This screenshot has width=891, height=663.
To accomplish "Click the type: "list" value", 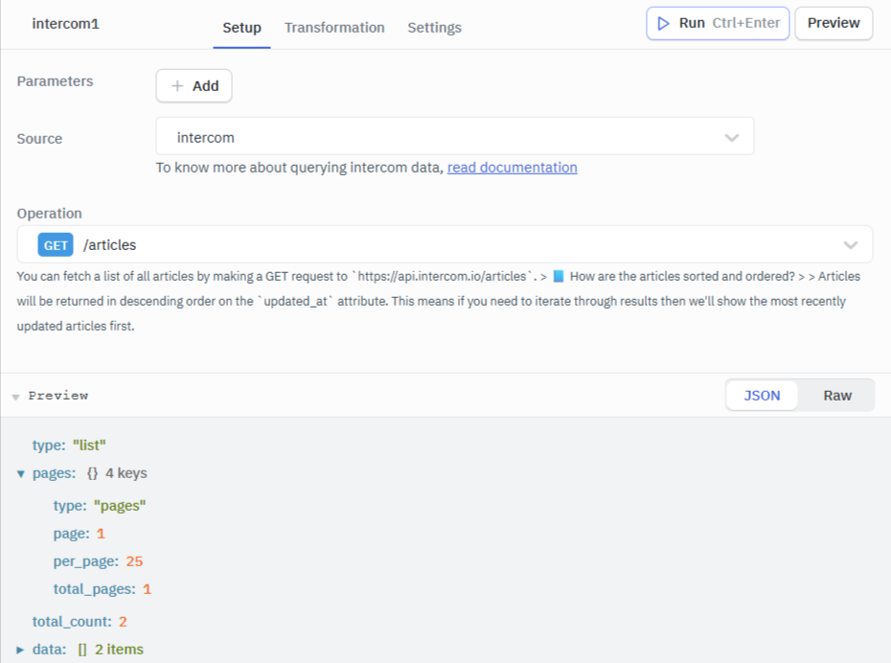I will (89, 445).
